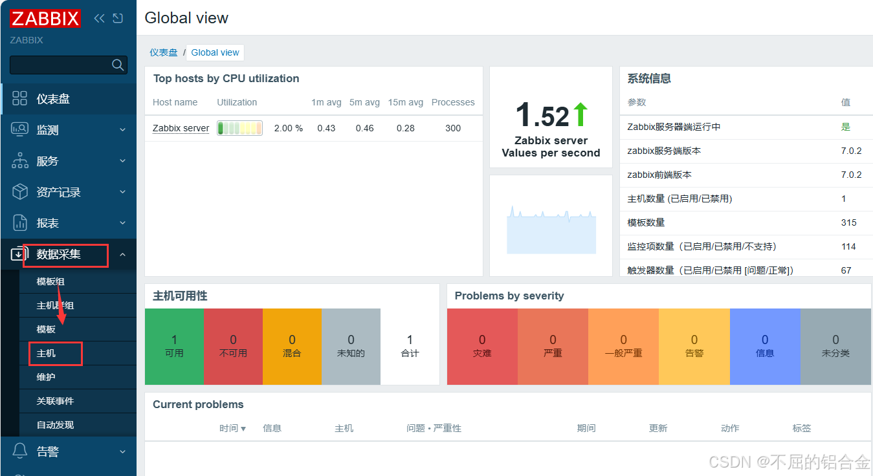Click the zabbix服务端版本 row
This screenshot has width=873, height=476.
click(x=746, y=151)
